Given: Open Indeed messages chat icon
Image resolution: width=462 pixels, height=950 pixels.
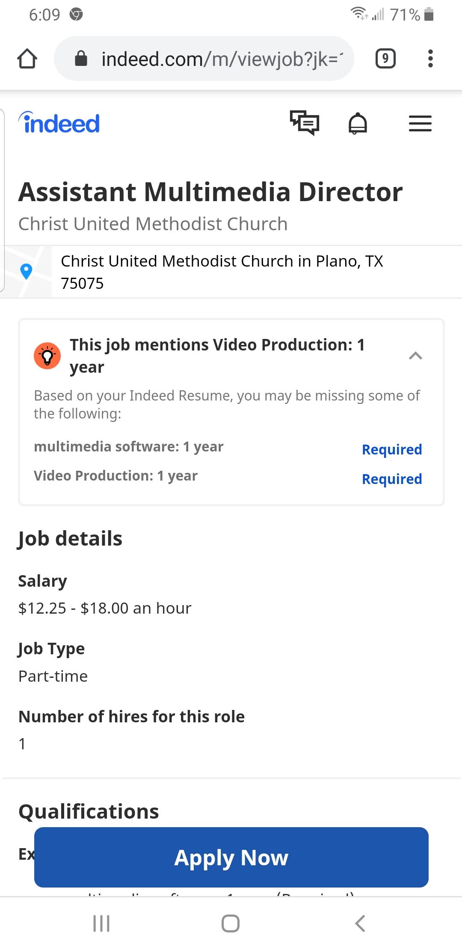Looking at the screenshot, I should pos(305,123).
